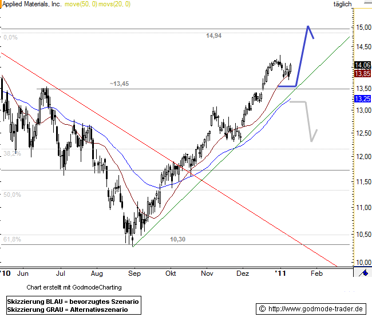Open the godmode-trader.de website link

311,309
